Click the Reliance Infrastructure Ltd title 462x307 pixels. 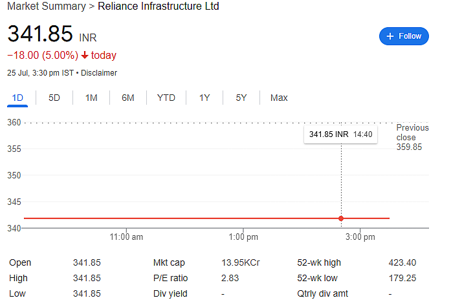(x=159, y=6)
